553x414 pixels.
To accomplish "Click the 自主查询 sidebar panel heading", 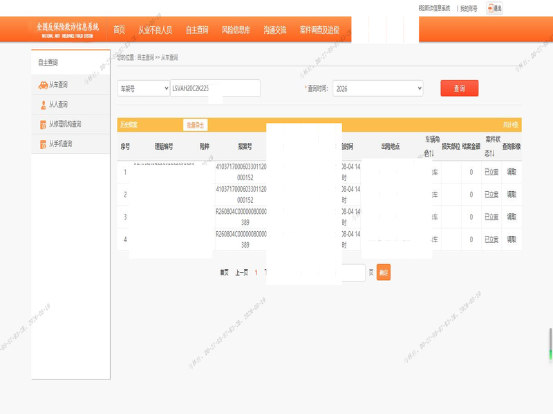I will (48, 63).
